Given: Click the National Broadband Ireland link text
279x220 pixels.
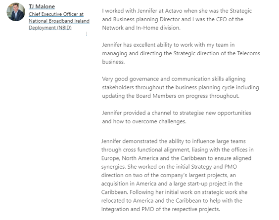Looking at the screenshot, I should click(x=59, y=21).
